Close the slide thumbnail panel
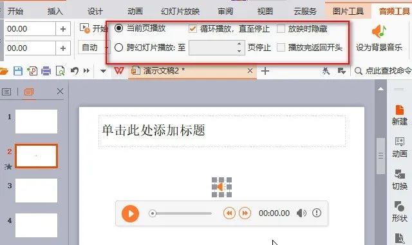The height and width of the screenshot is (245, 412). [x=60, y=92]
